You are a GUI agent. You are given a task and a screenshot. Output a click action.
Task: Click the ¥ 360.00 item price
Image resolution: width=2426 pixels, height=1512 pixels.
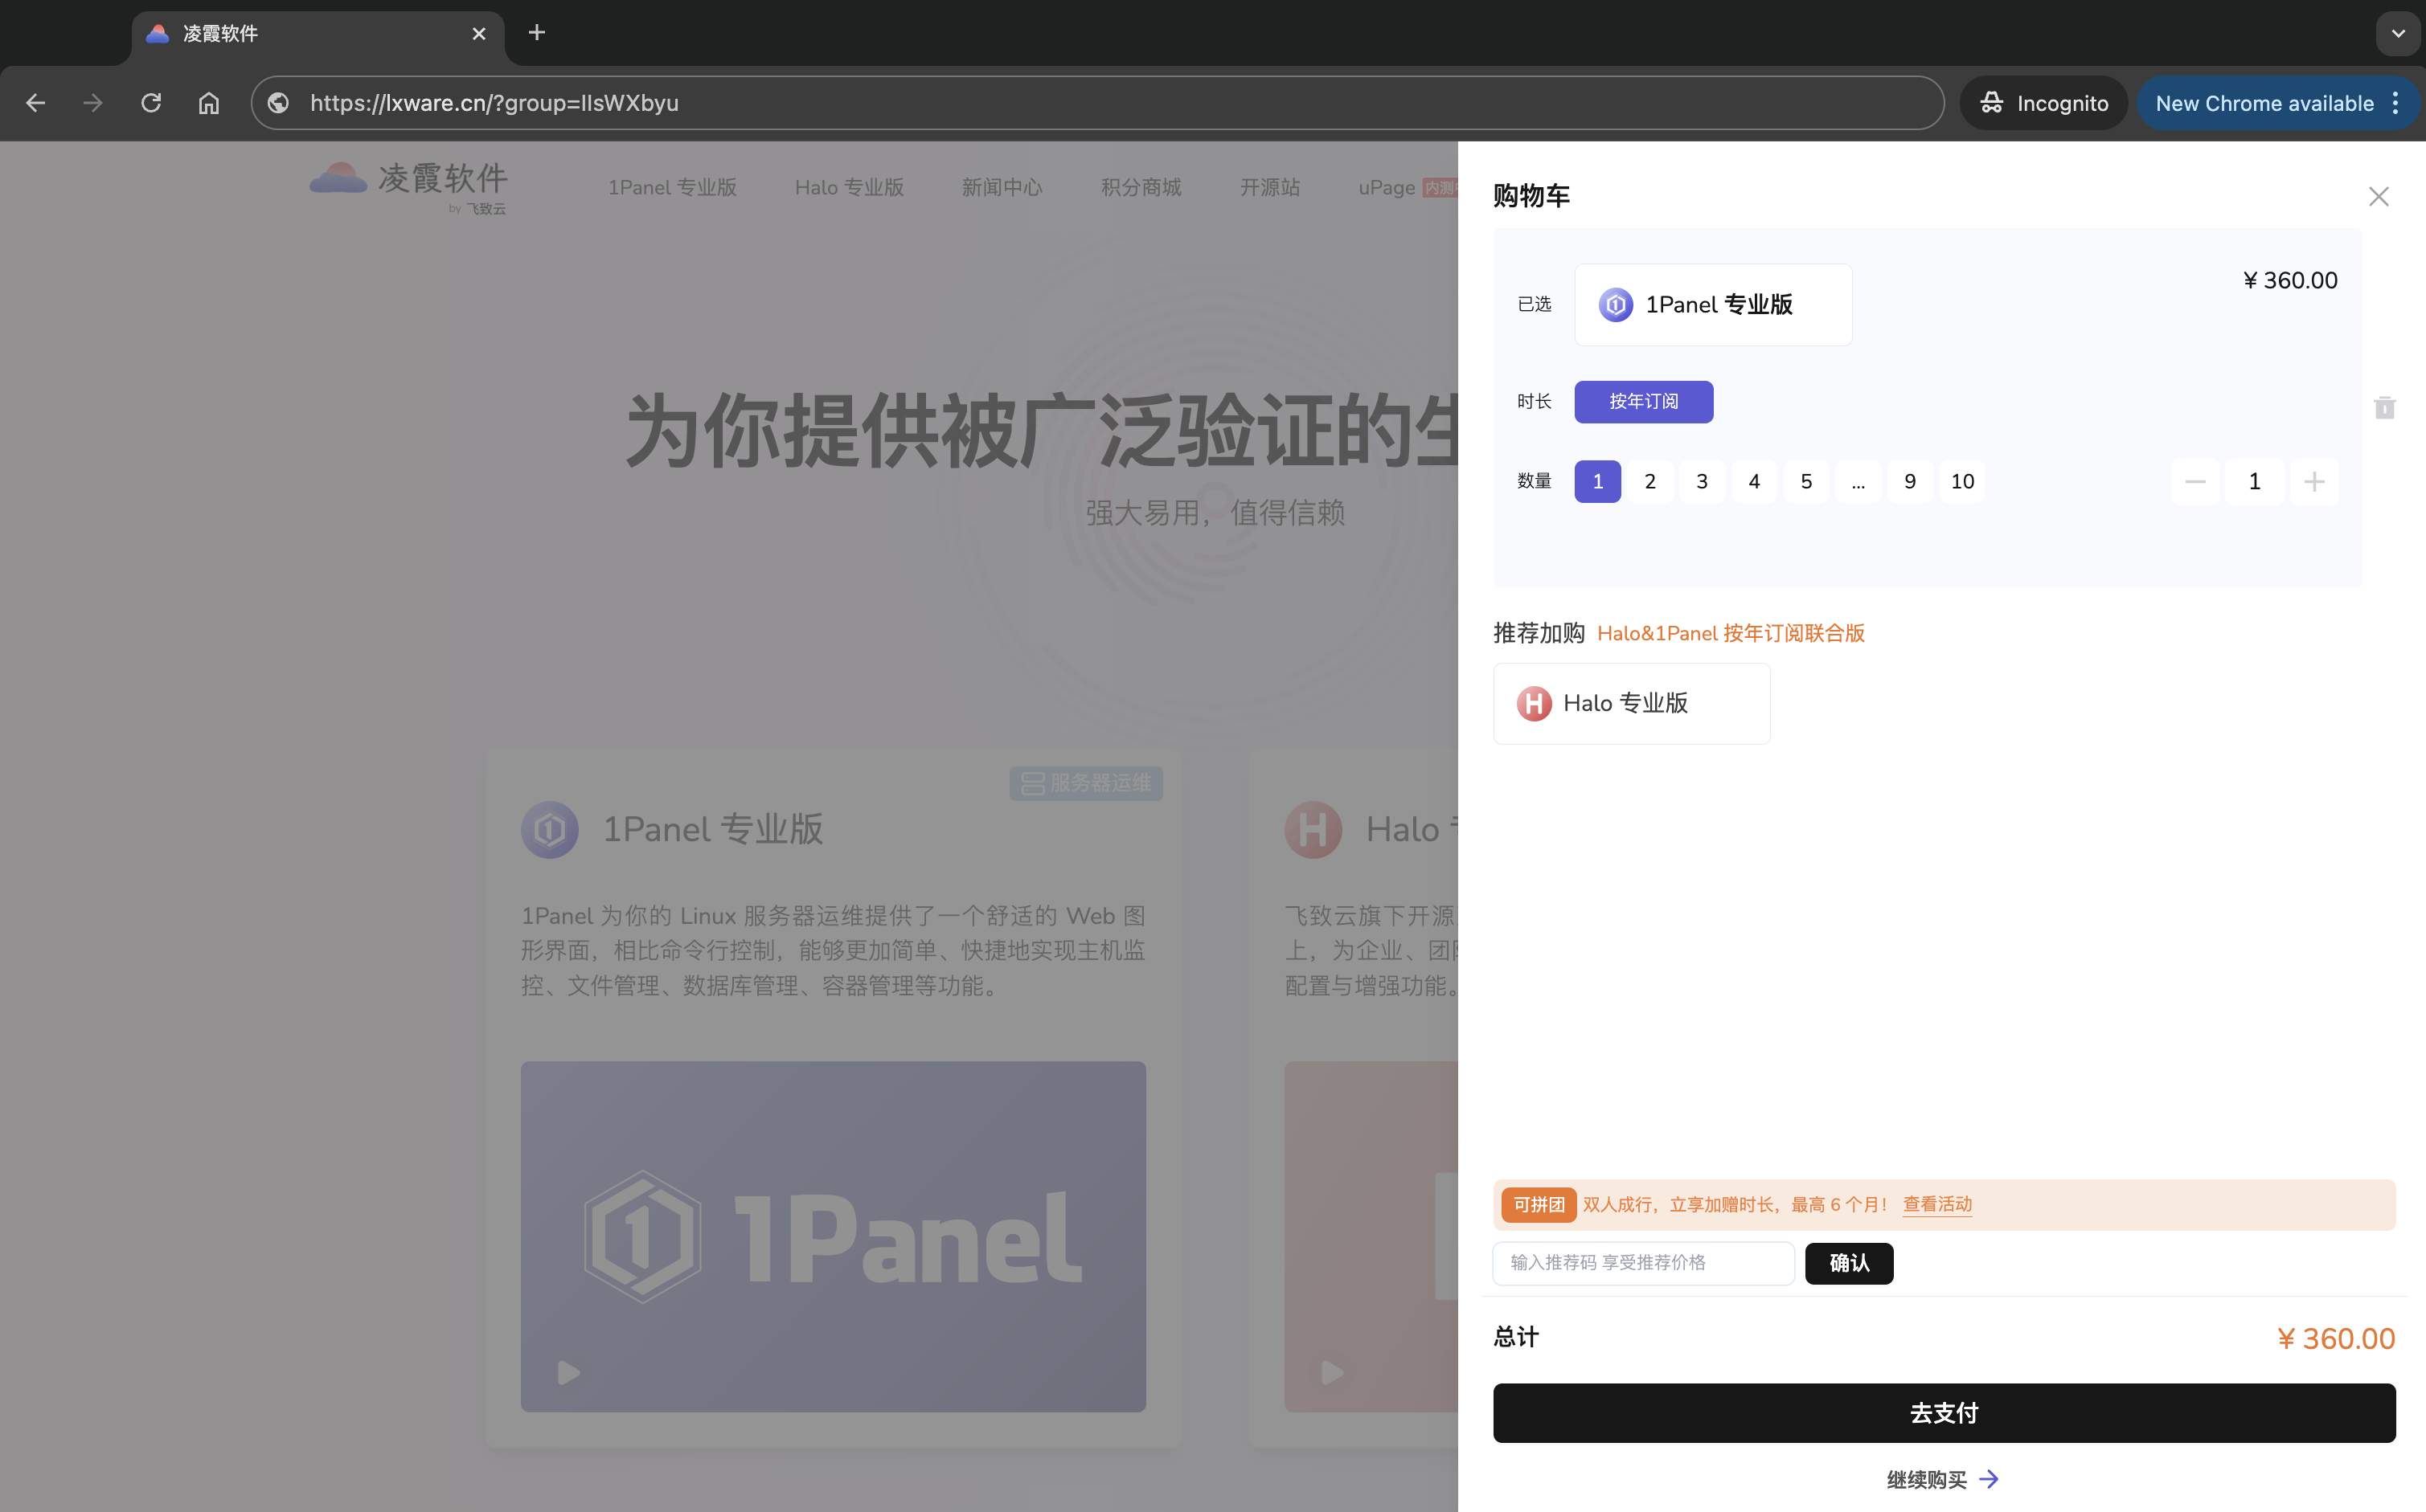2290,280
